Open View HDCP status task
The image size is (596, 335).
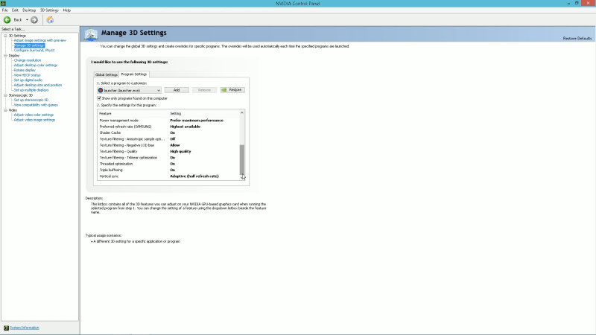coord(27,75)
